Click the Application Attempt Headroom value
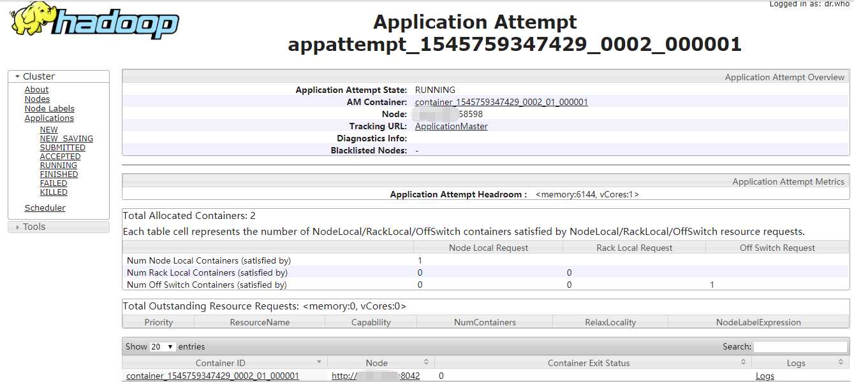 click(587, 194)
